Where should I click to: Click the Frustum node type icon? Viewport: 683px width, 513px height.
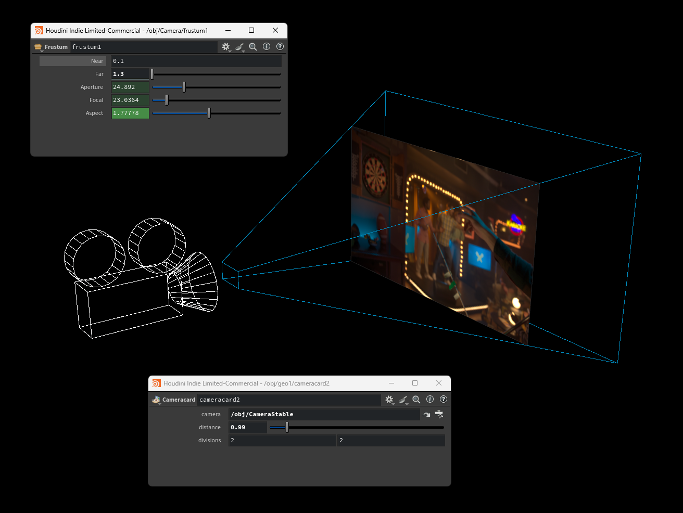click(x=38, y=47)
